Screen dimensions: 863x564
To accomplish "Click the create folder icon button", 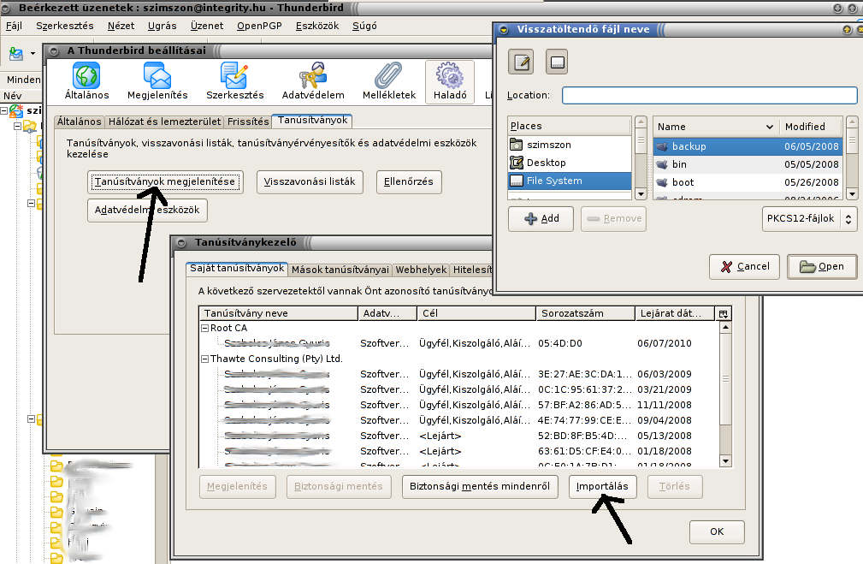I will click(557, 62).
